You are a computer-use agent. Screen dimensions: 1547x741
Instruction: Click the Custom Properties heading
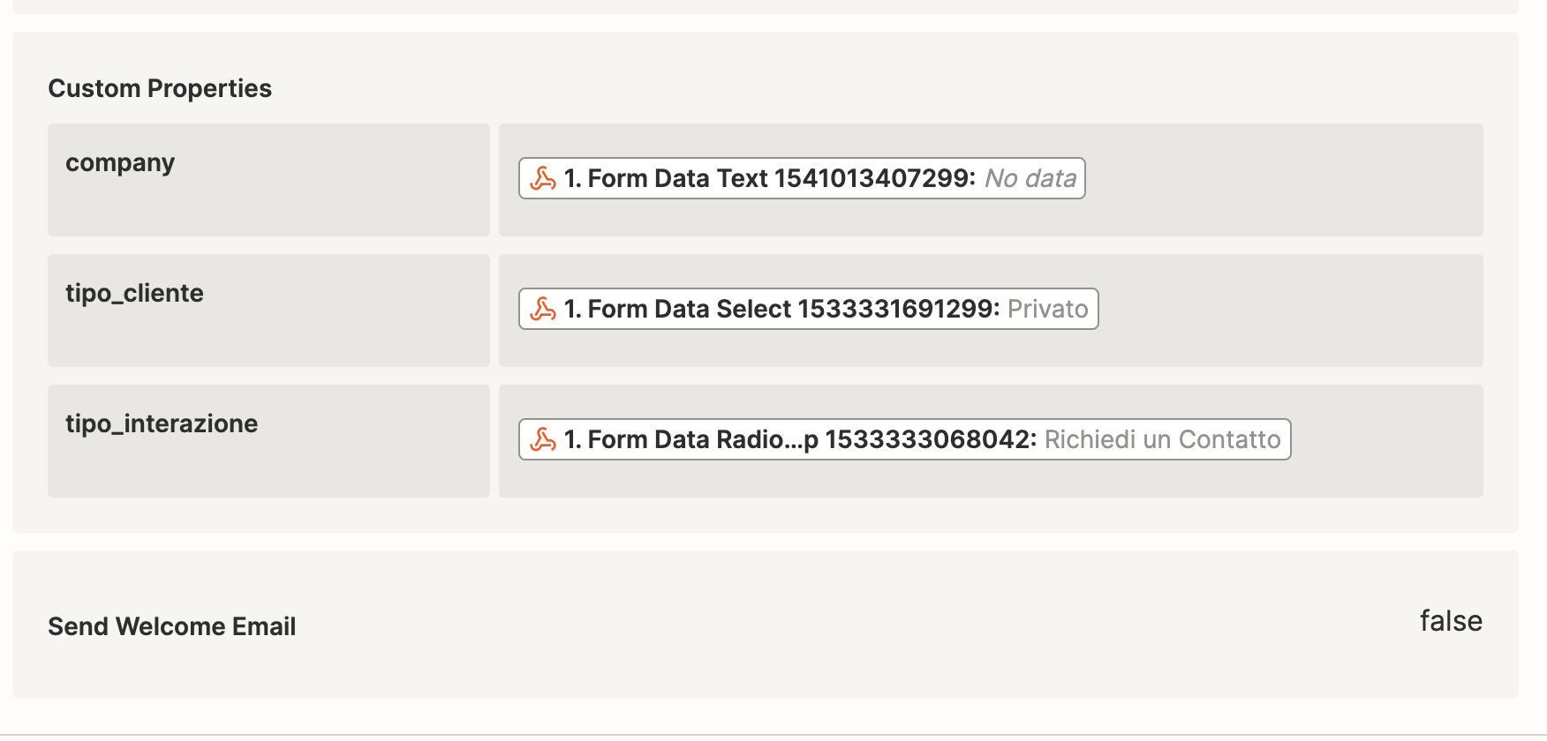tap(160, 88)
